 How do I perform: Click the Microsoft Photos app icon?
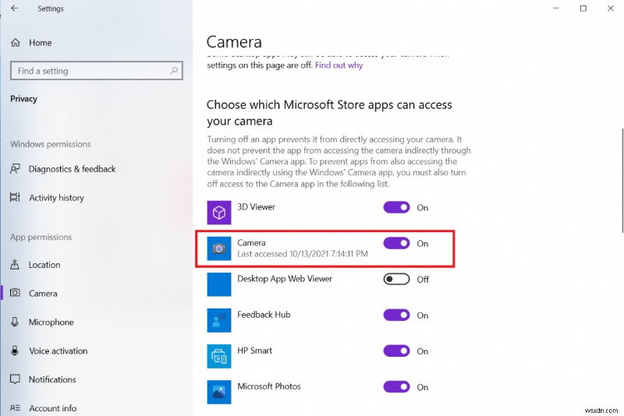point(219,391)
